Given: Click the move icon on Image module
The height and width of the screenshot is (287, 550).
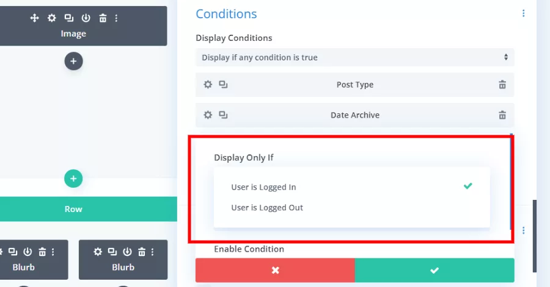Looking at the screenshot, I should [34, 18].
